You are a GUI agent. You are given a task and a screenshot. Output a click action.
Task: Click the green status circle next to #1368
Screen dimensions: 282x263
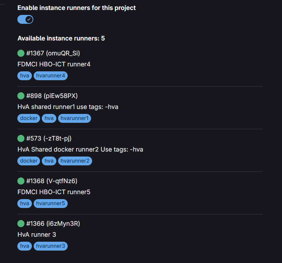tap(21, 181)
